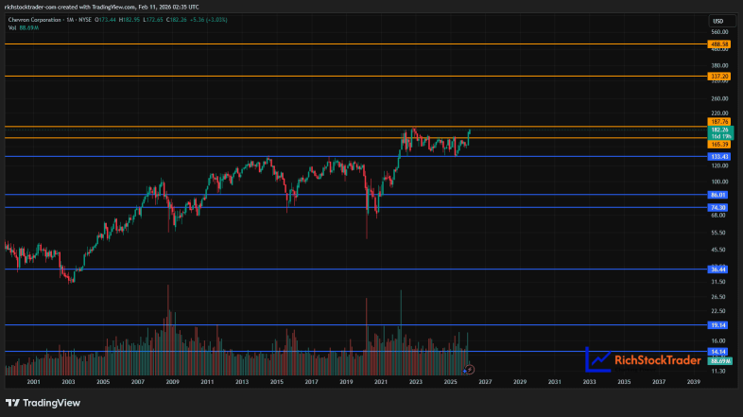
Task: Click the 2039 label on time axis
Action: click(x=693, y=382)
